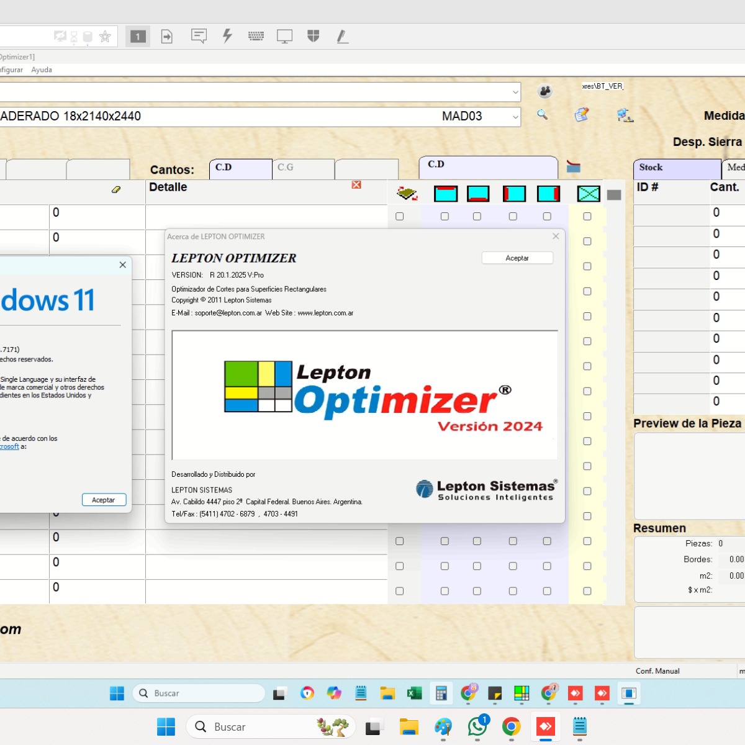Click the green crossed rectangle column icon

589,194
